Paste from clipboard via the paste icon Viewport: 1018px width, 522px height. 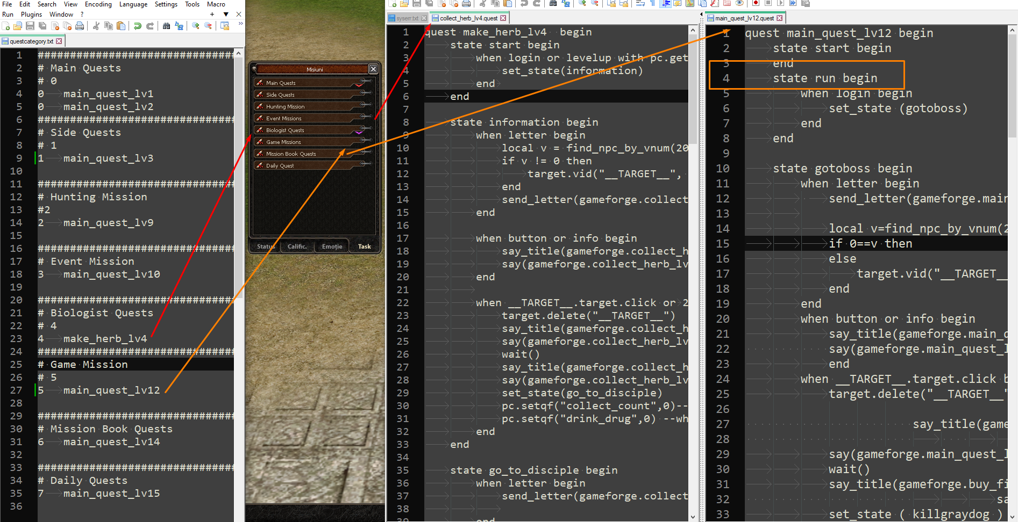pyautogui.click(x=507, y=4)
